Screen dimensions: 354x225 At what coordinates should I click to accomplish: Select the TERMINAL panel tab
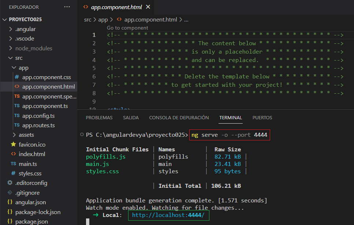(231, 118)
